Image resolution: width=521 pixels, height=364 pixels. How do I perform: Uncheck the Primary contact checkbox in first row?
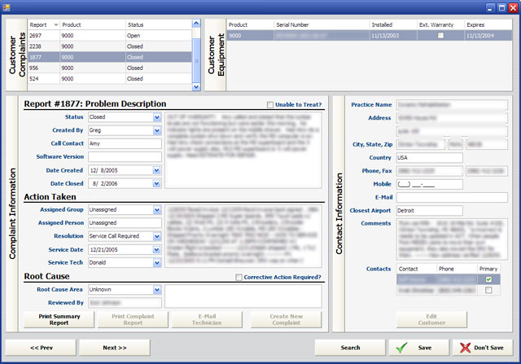[x=488, y=278]
